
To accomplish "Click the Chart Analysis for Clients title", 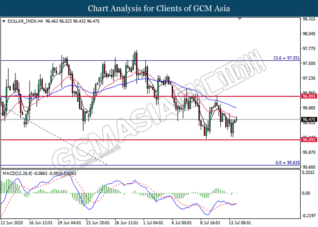I will click(159, 8).
